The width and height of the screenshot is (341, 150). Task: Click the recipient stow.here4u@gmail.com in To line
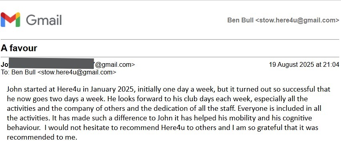(x=77, y=72)
